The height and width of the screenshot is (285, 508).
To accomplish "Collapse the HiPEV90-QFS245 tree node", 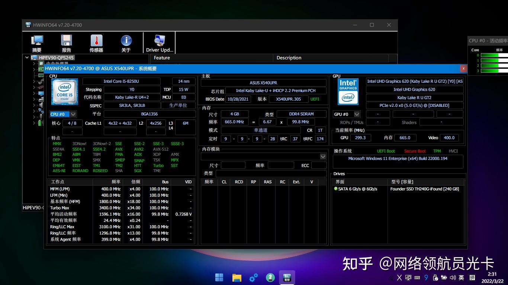I will coord(26,58).
